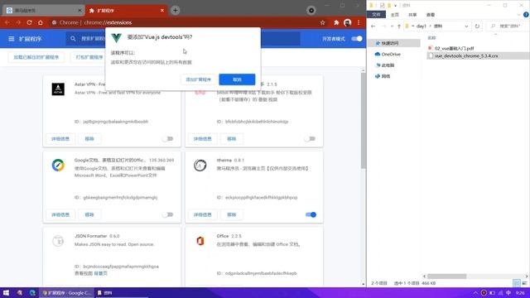The width and height of the screenshot is (530, 298).
Task: Refresh the File Explorer folder
Action: (x=477, y=26)
